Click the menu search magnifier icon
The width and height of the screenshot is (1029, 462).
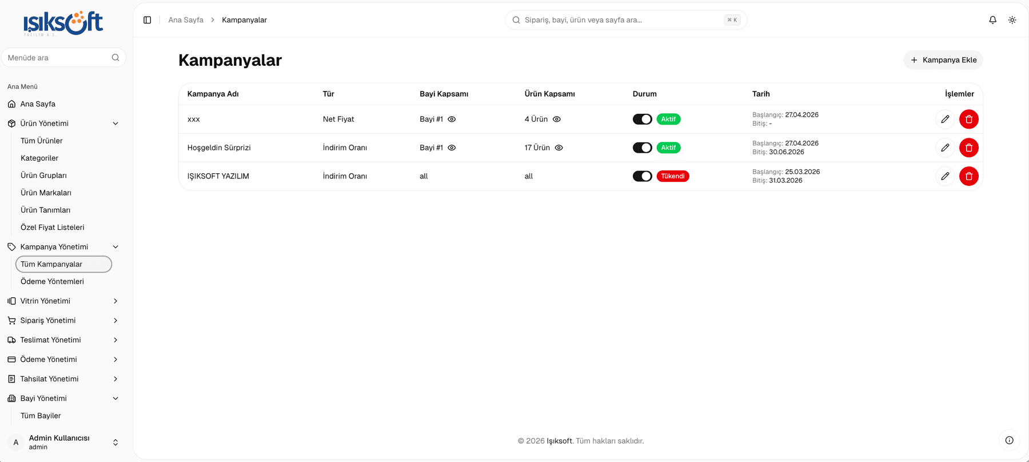pyautogui.click(x=115, y=58)
